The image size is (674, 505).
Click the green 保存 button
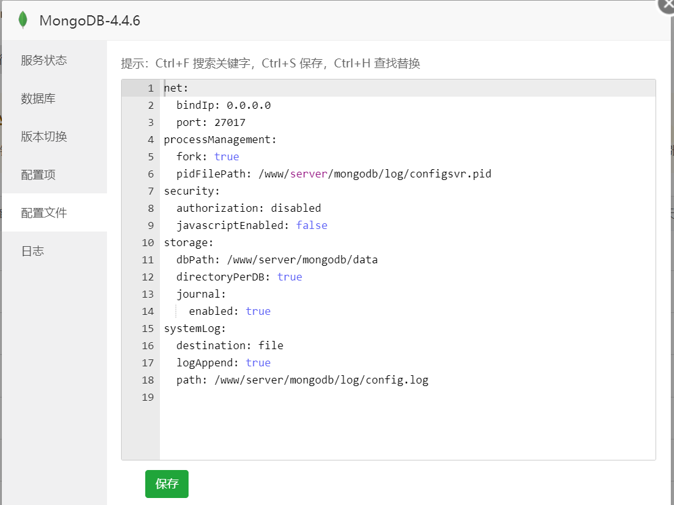(x=167, y=484)
